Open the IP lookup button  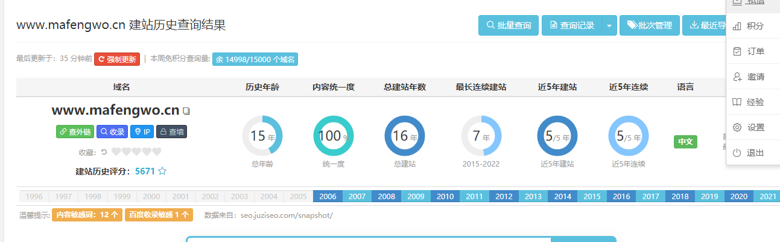(142, 132)
